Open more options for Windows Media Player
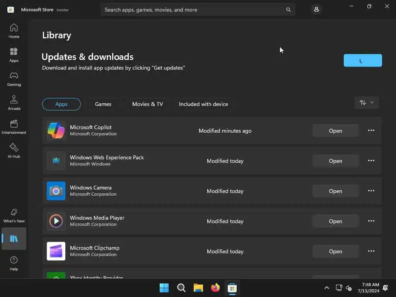396x297 pixels. (x=371, y=221)
